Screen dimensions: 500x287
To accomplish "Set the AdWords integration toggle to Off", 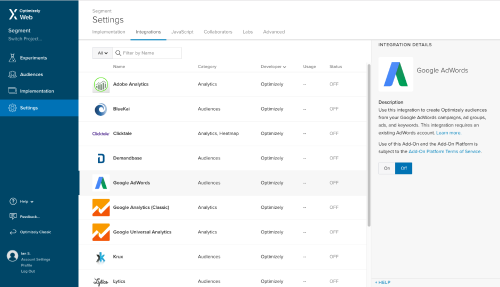I will tap(403, 168).
